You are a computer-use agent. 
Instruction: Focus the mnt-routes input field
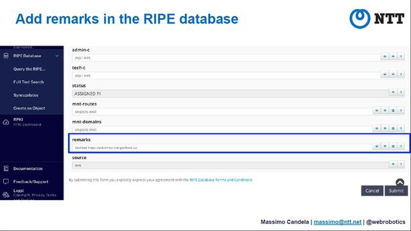point(222,112)
